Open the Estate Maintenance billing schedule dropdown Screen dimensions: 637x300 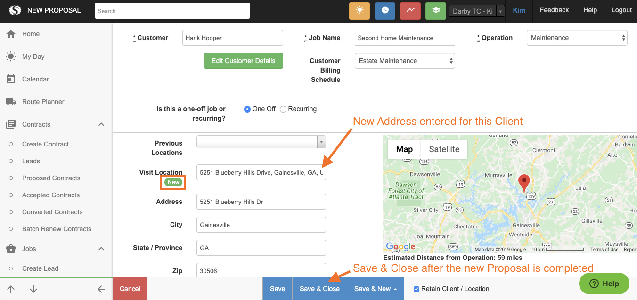coord(404,61)
